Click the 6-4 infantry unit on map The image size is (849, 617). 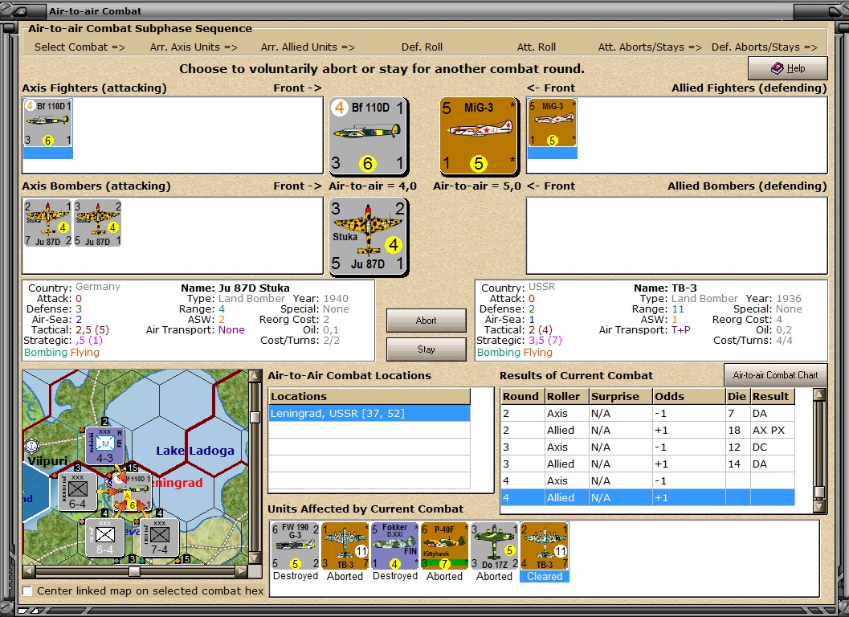coord(77,492)
